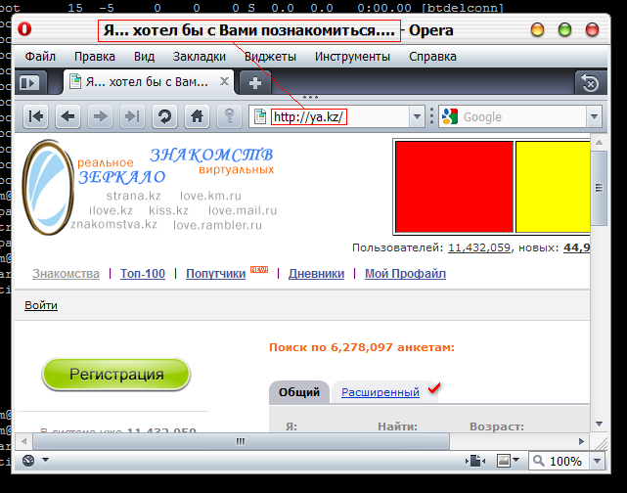Open dropdown next to images icon
Image resolution: width=627 pixels, height=493 pixels.
tap(516, 460)
